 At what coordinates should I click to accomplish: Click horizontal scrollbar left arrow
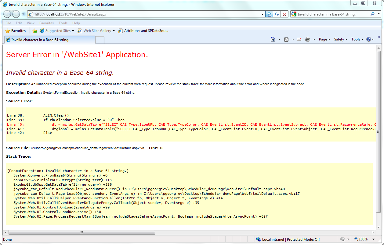coord(5,232)
